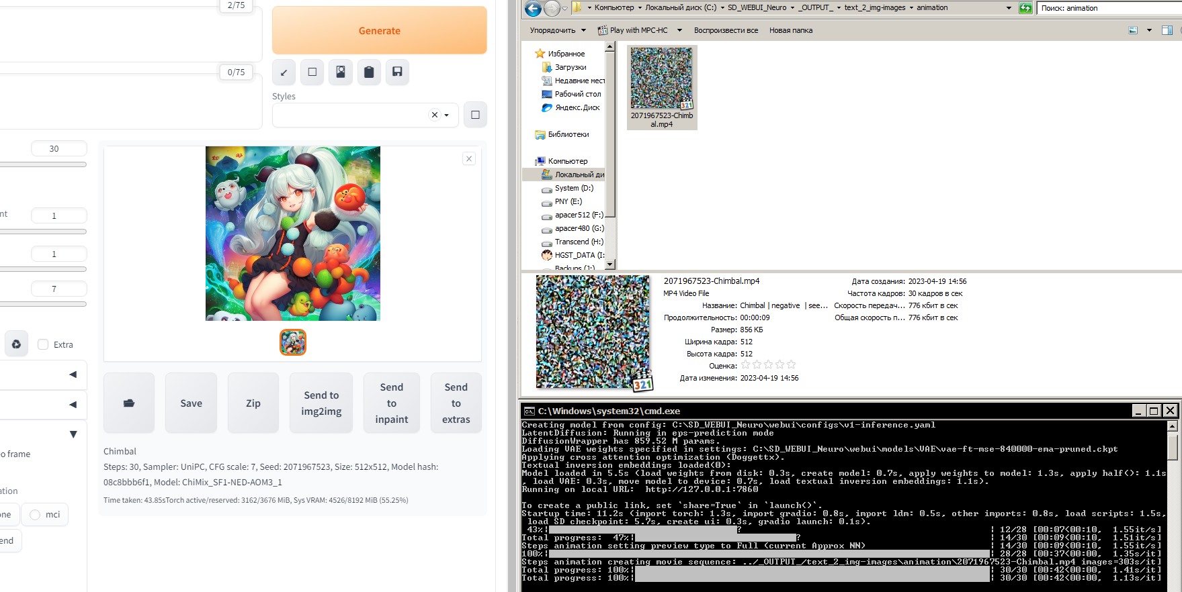Screen dimensions: 1182x592
Task: Expand the upper left-pointing triangle section
Action: (x=73, y=375)
